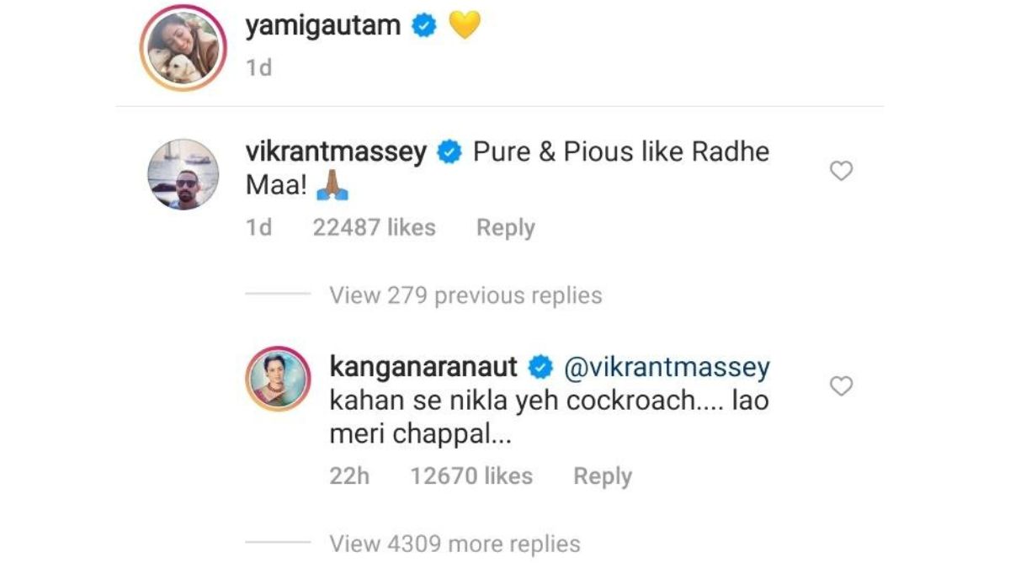The image size is (1010, 568).
Task: Reply to vikrantmassey's comment
Action: pos(506,227)
